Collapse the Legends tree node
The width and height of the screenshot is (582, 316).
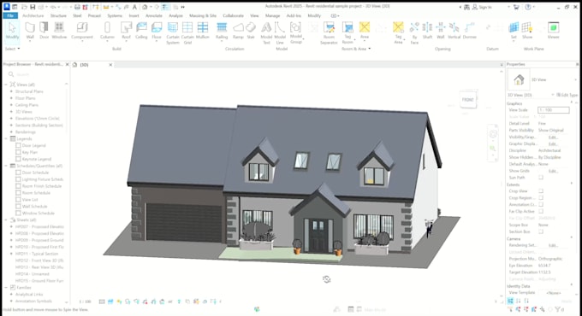coord(6,139)
